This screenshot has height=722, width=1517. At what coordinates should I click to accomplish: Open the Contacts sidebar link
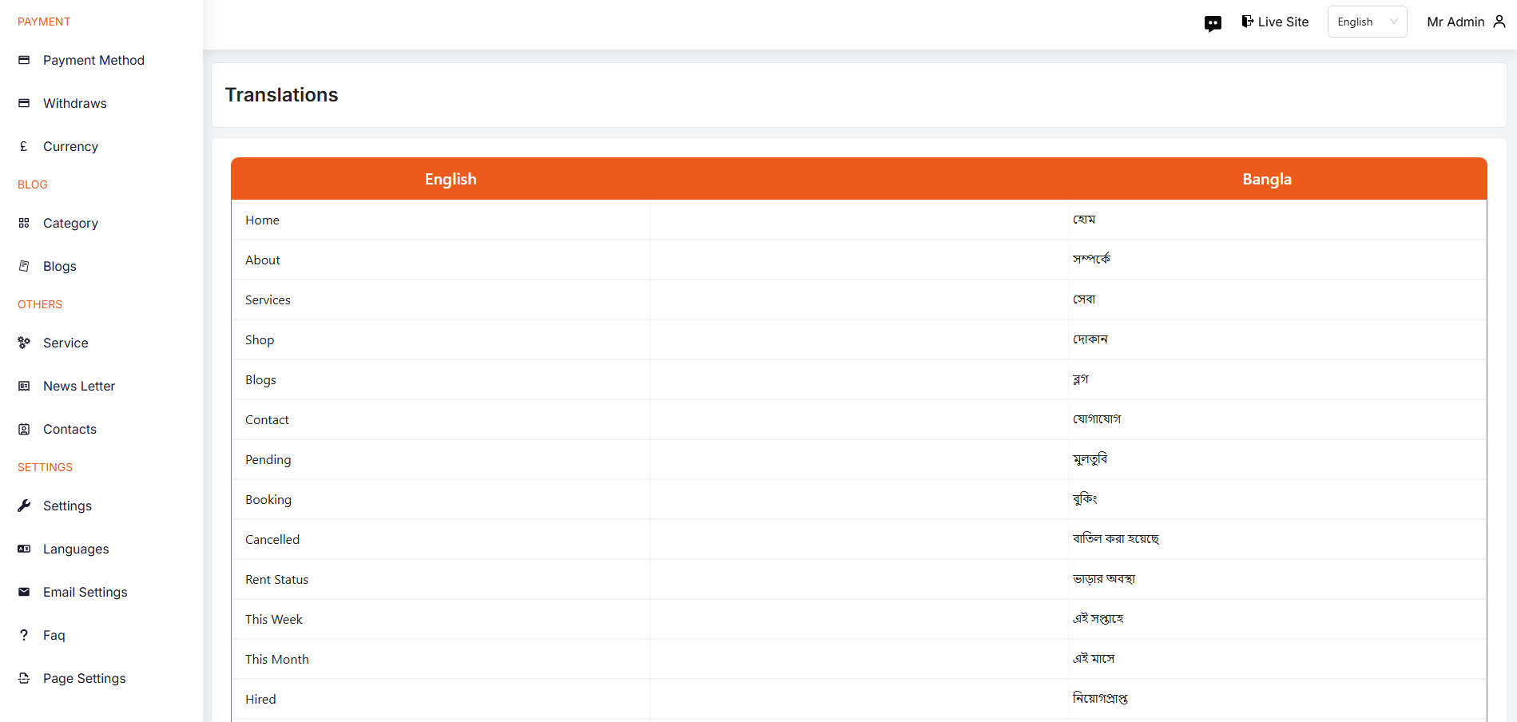pyautogui.click(x=69, y=429)
